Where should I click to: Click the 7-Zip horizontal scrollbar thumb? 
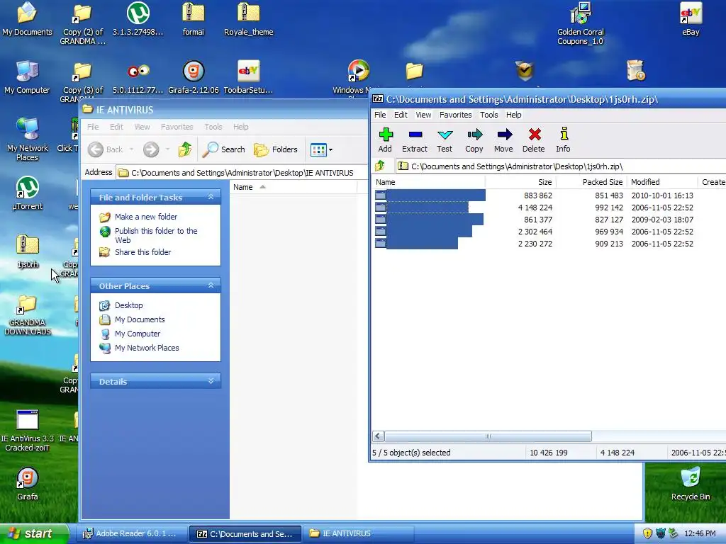(x=488, y=436)
